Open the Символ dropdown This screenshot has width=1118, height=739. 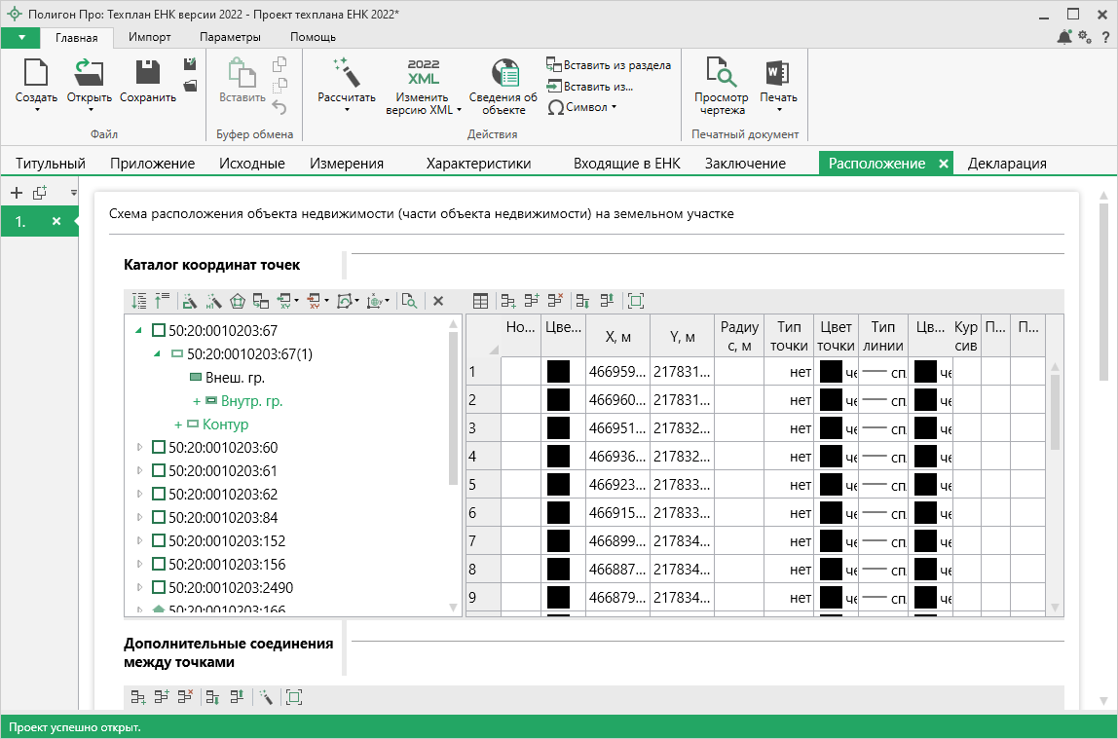point(585,107)
